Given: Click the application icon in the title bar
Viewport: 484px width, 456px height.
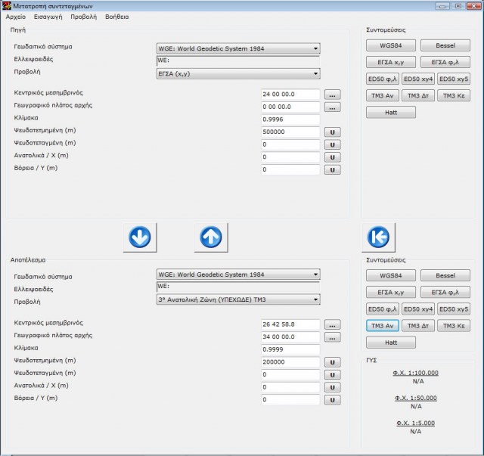Looking at the screenshot, I should tap(7, 5).
